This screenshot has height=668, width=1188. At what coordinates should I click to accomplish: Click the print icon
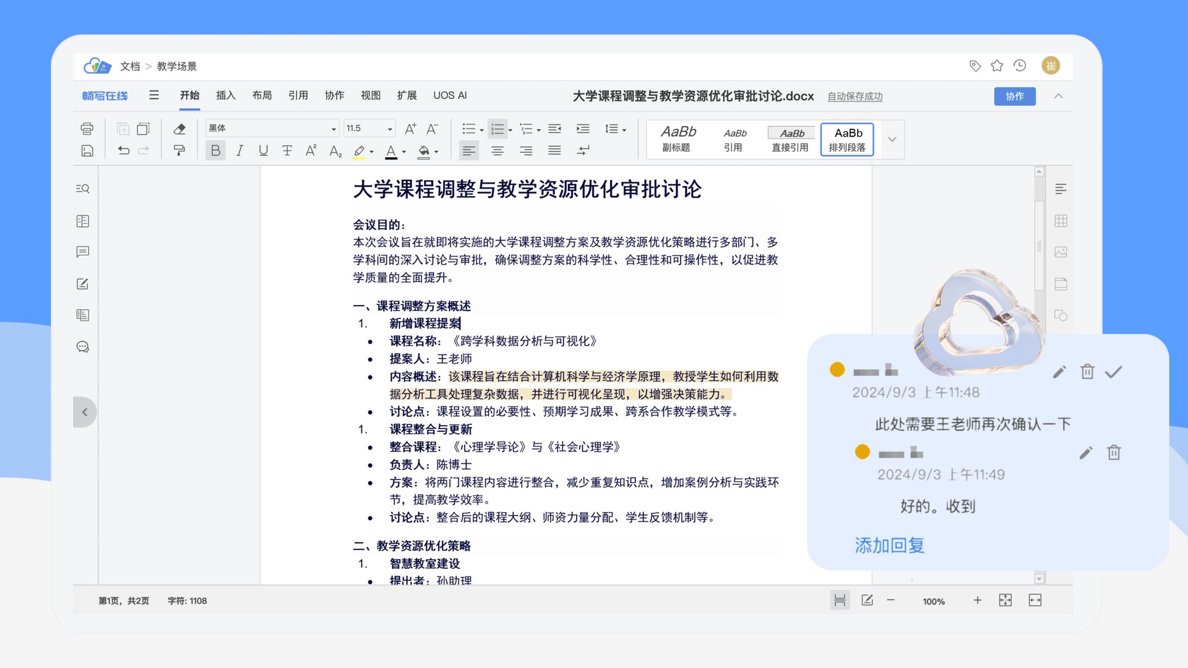(x=87, y=129)
